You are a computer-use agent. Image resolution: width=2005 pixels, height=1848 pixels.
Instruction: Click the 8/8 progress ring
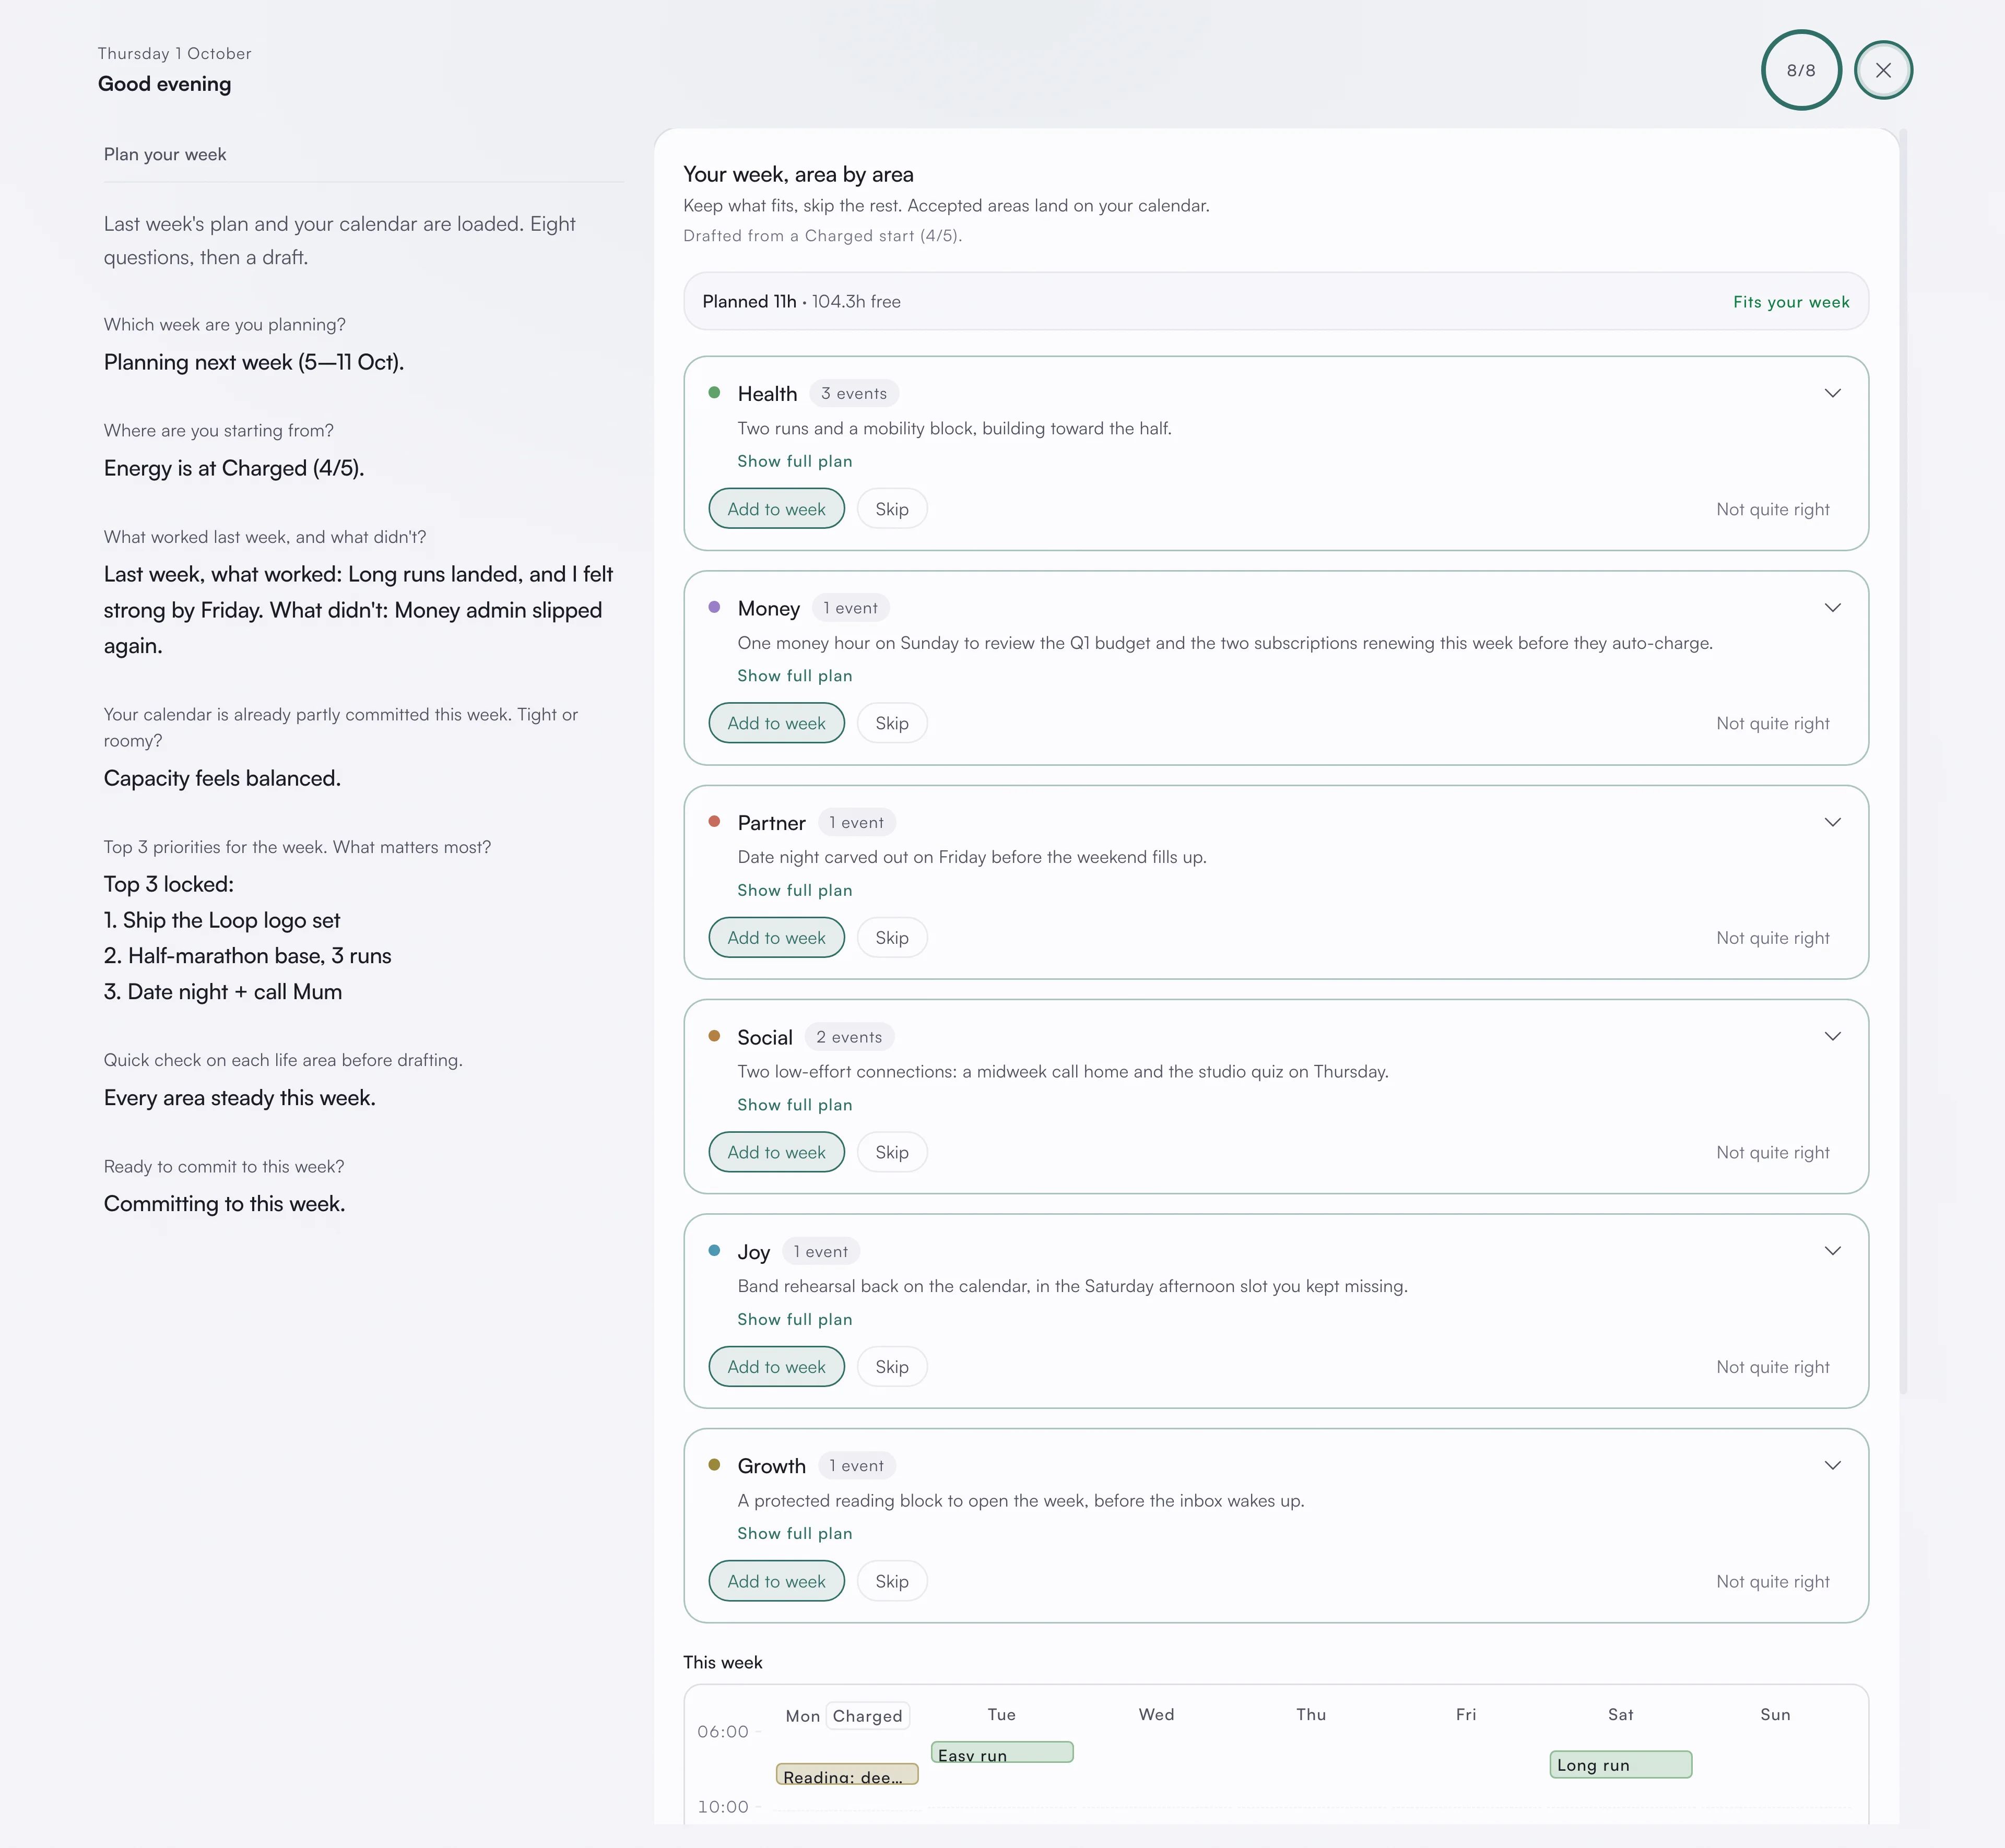click(1801, 70)
